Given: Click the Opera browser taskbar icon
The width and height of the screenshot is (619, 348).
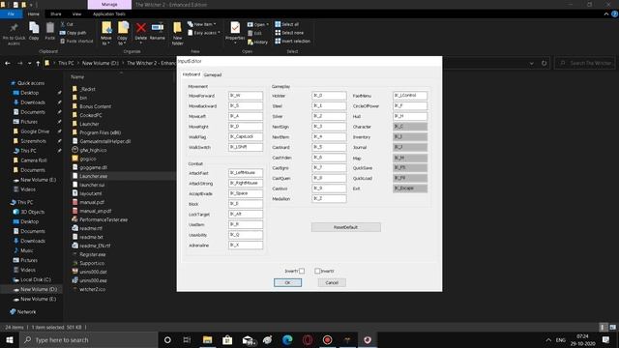Looking at the screenshot, I should pos(308,339).
